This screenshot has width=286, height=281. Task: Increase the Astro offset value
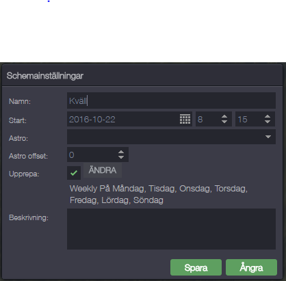pos(121,152)
